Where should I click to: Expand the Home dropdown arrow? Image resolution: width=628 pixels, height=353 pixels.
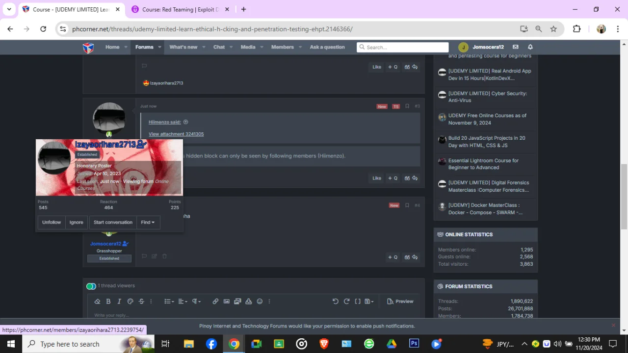[126, 48]
